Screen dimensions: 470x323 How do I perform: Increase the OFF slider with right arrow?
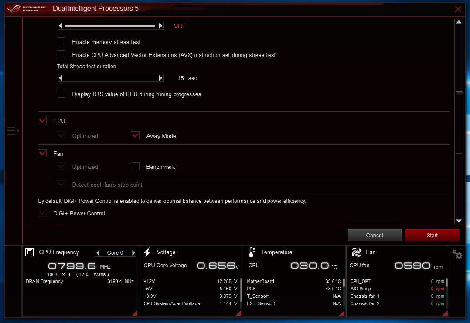[x=160, y=26]
